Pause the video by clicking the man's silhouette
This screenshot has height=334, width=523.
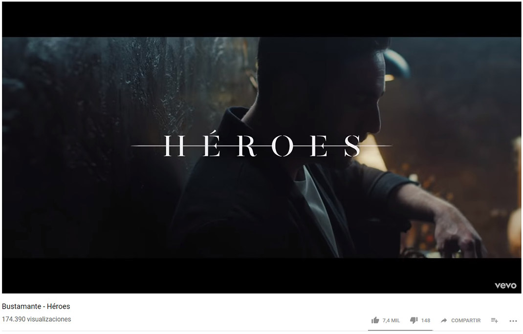pos(300,150)
